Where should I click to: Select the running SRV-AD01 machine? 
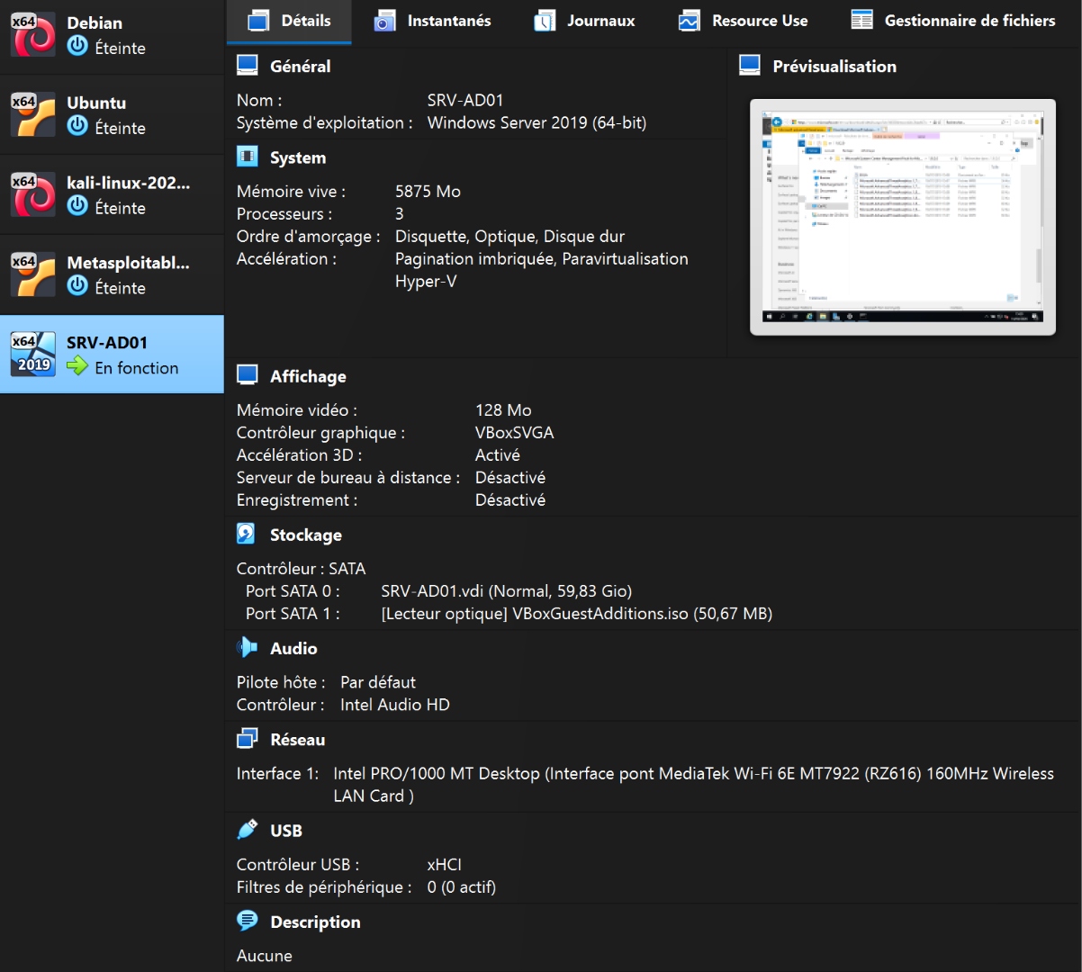click(112, 354)
